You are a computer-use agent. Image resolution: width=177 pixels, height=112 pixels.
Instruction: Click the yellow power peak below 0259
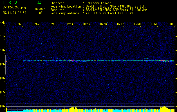coord(164,108)
